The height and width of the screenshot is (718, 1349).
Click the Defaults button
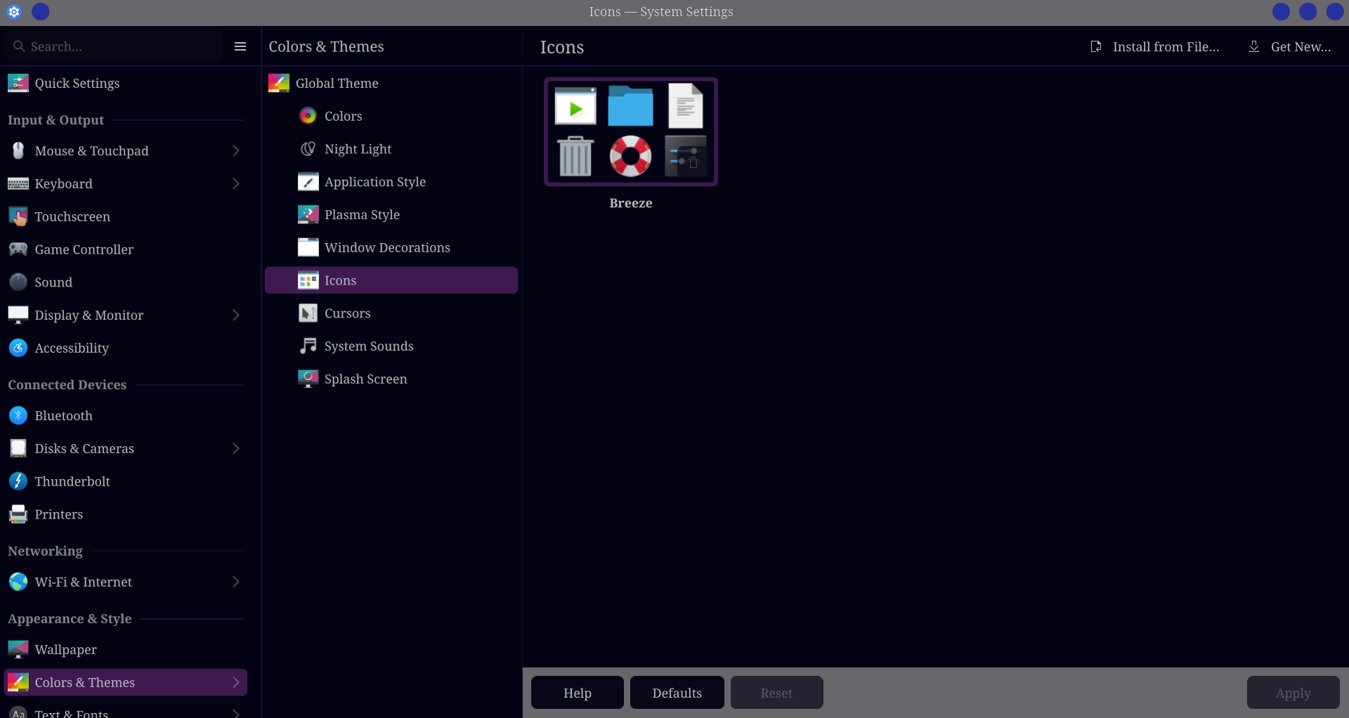(x=677, y=693)
